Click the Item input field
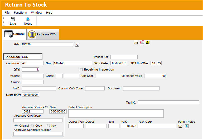 click(x=114, y=126)
